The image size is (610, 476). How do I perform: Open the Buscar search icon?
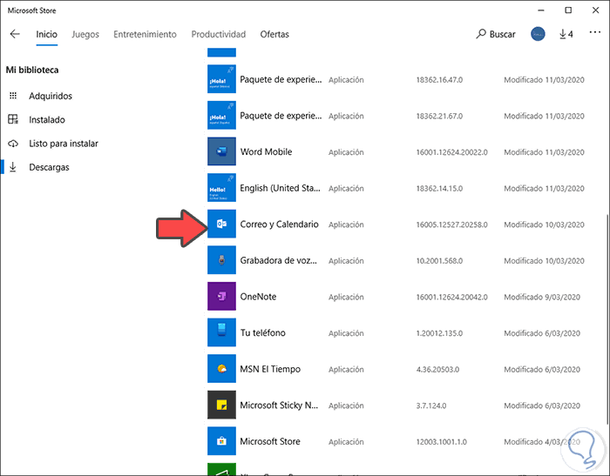[x=481, y=34]
